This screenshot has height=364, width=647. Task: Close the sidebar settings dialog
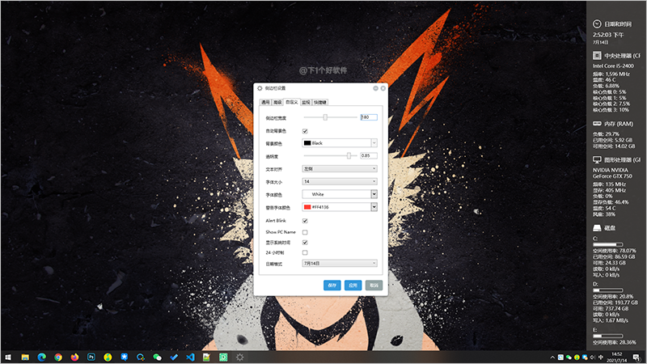point(383,88)
